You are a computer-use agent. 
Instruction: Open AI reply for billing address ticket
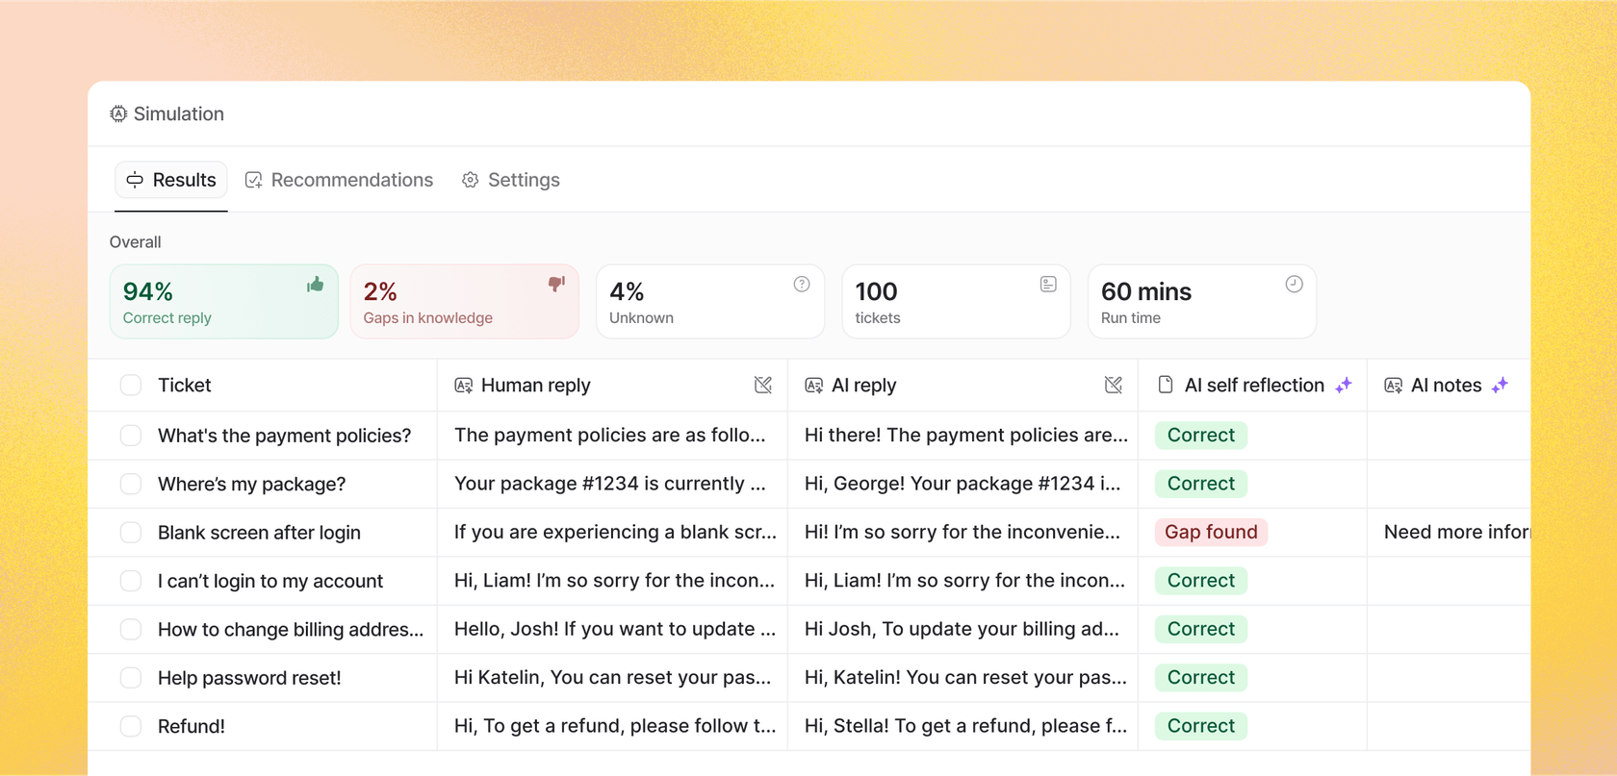[962, 629]
